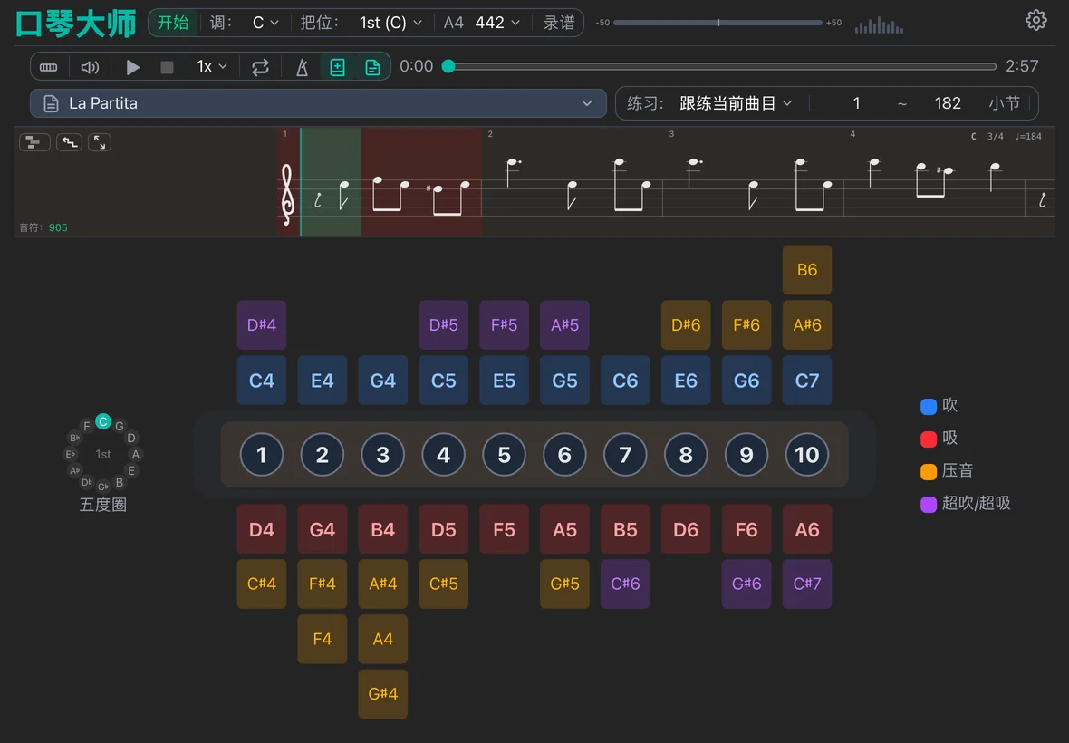
Task: Open the 调 key dropdown showing C
Action: pos(263,22)
